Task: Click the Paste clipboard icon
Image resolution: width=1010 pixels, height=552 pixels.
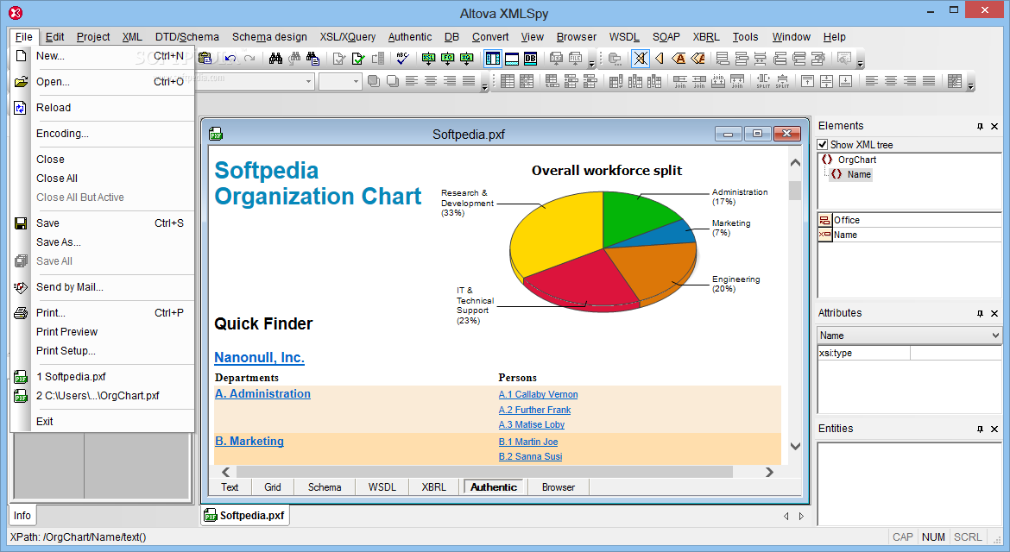Action: (205, 59)
